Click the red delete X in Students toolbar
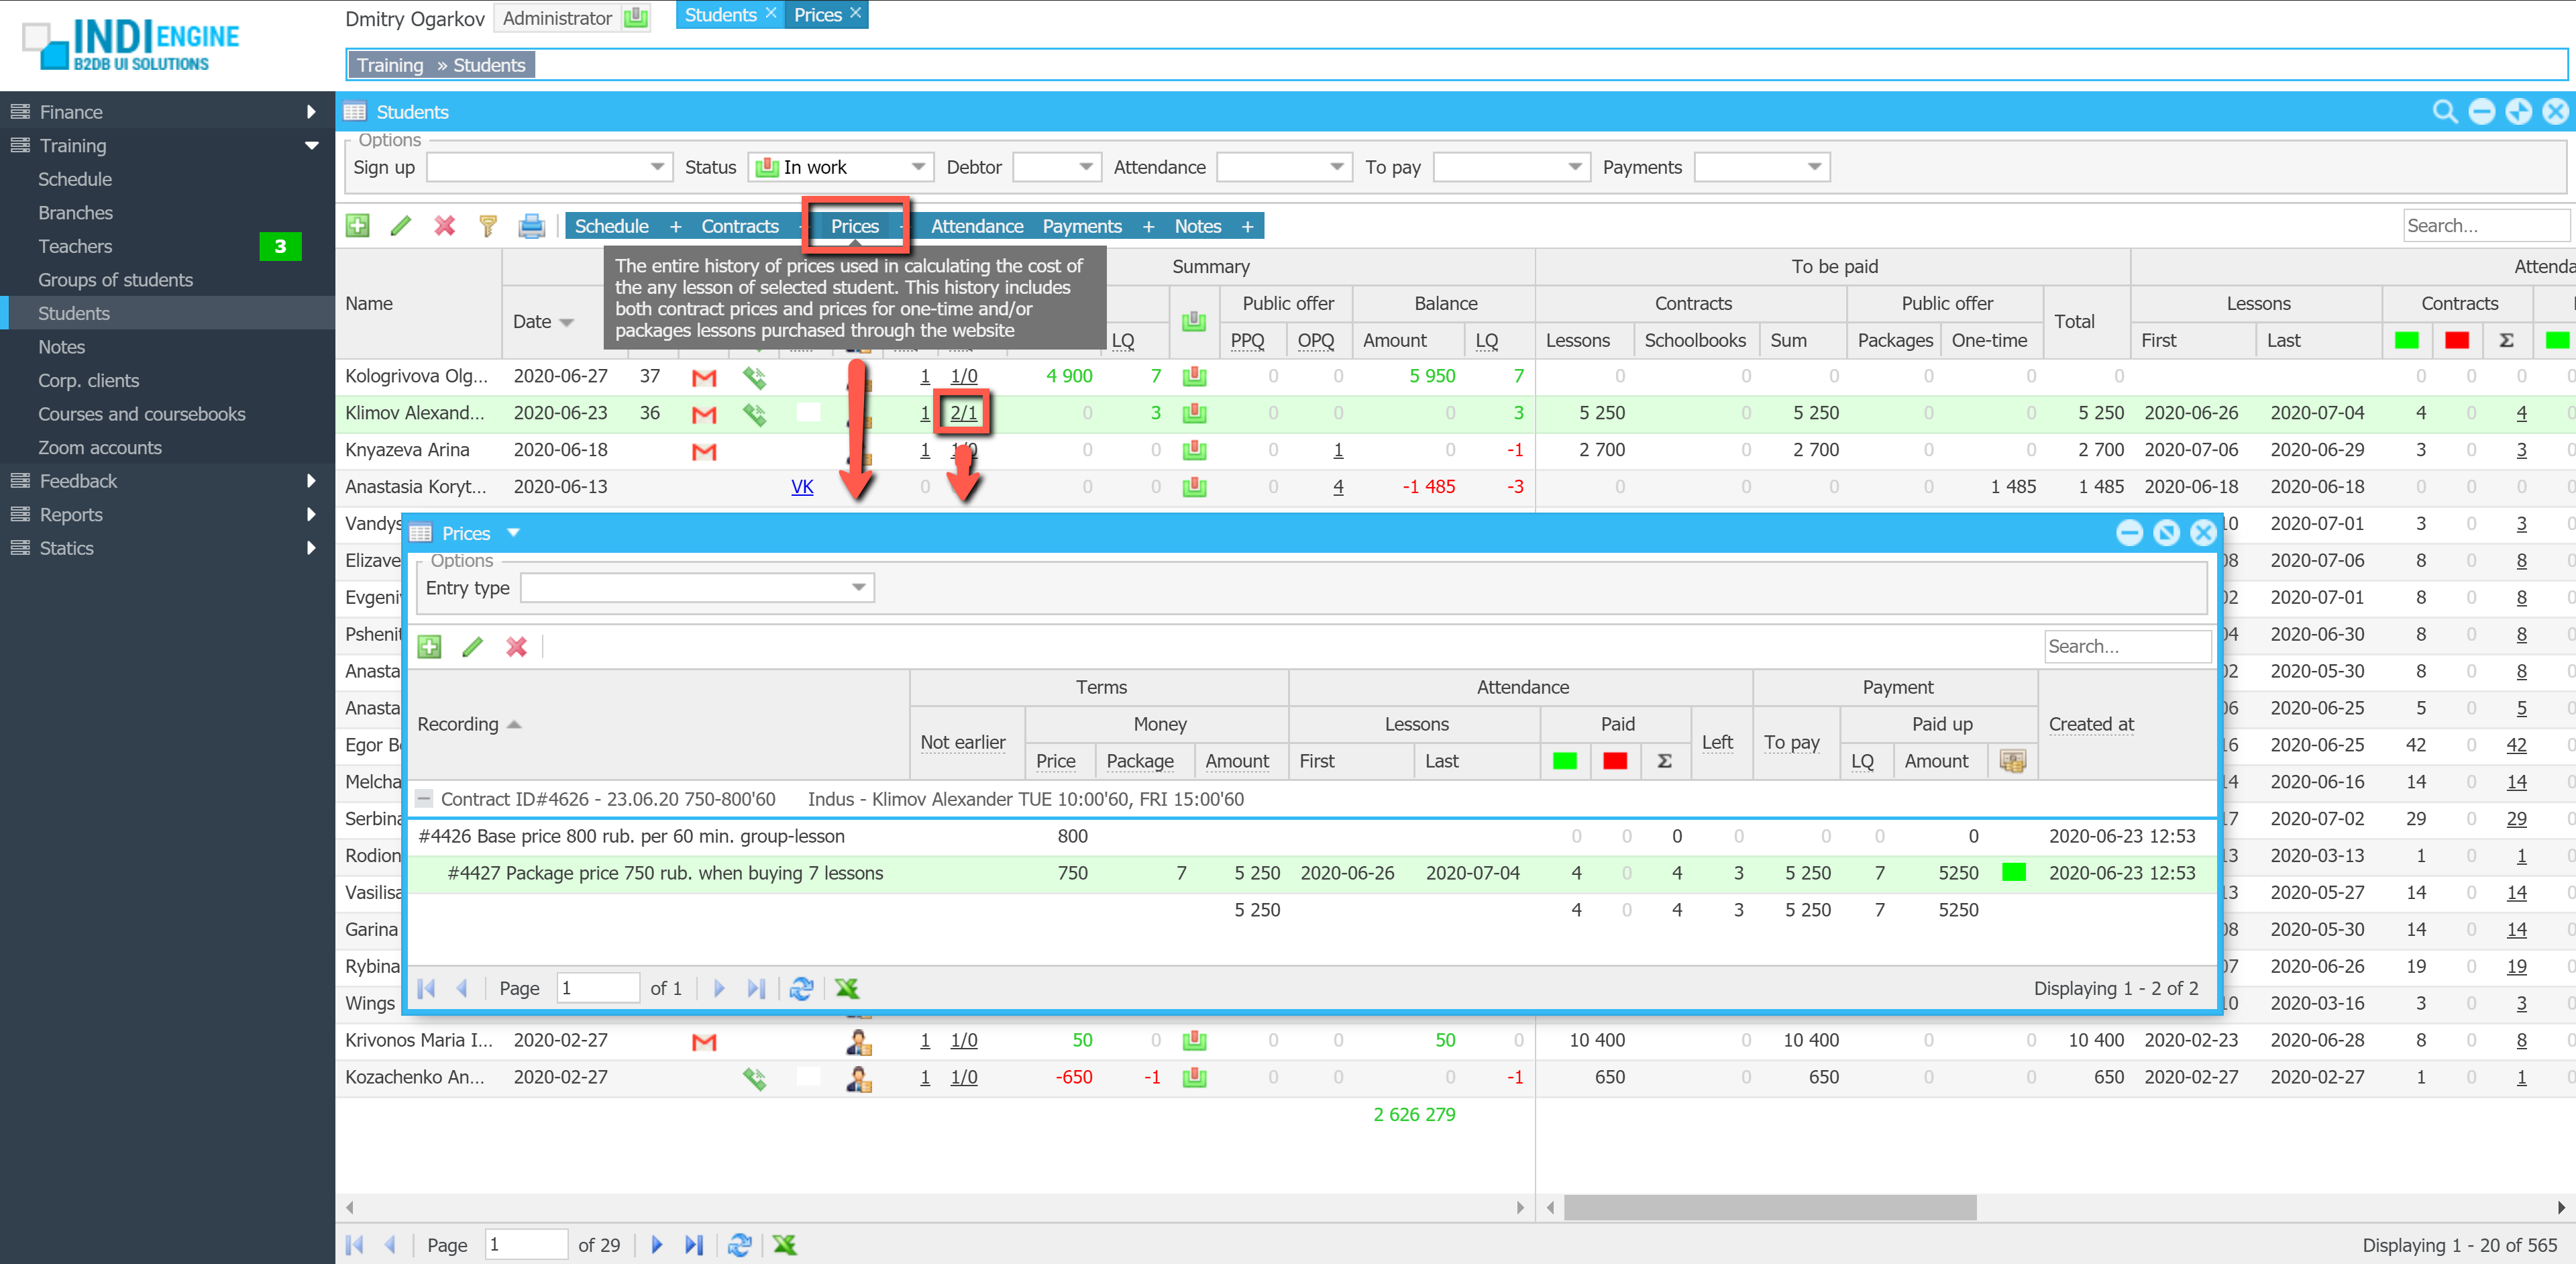Image resolution: width=2576 pixels, height=1264 pixels. tap(445, 226)
